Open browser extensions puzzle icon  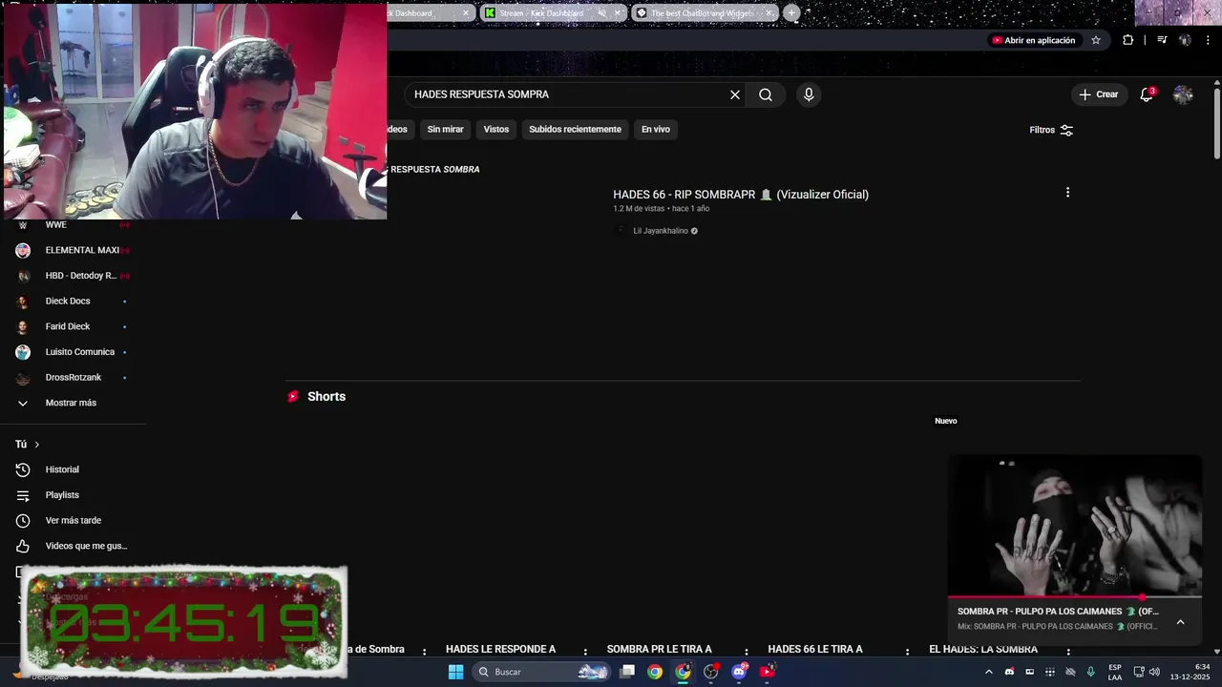tap(1128, 40)
